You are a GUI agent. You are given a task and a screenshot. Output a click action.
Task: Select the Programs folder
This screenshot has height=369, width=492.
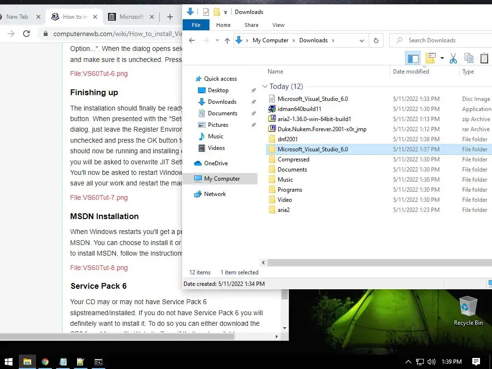290,189
